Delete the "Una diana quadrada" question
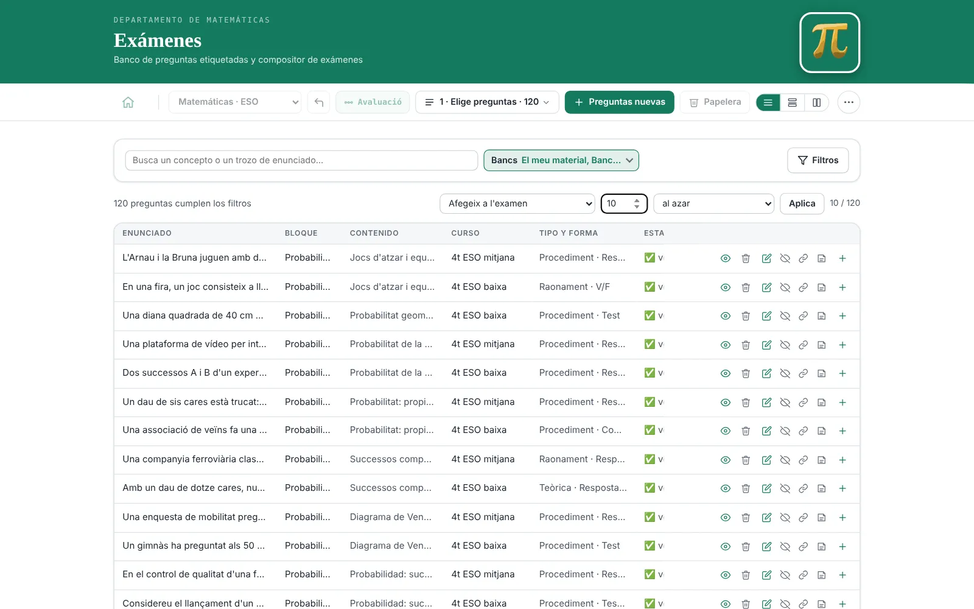The image size is (974, 609). [746, 316]
